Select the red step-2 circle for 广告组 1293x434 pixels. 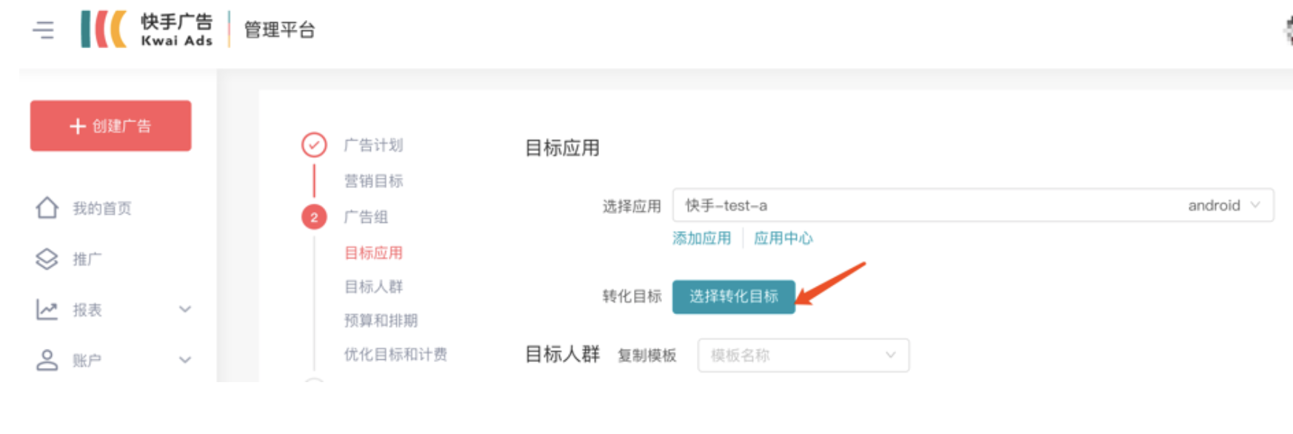tap(315, 217)
